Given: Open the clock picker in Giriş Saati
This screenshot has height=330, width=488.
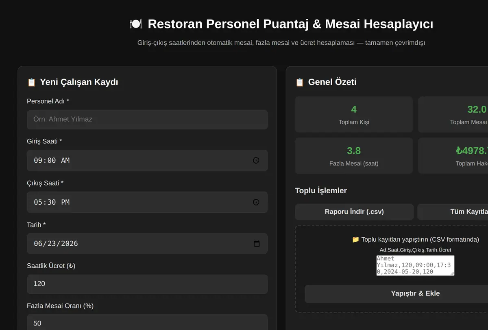Looking at the screenshot, I should point(256,160).
